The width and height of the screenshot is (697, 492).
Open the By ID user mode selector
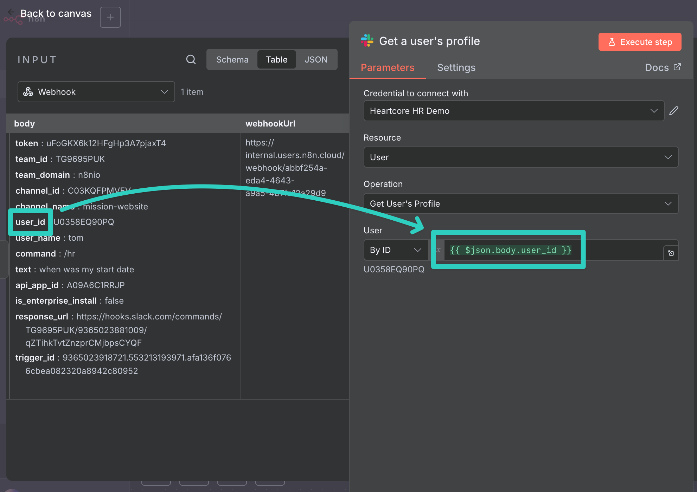click(x=396, y=250)
